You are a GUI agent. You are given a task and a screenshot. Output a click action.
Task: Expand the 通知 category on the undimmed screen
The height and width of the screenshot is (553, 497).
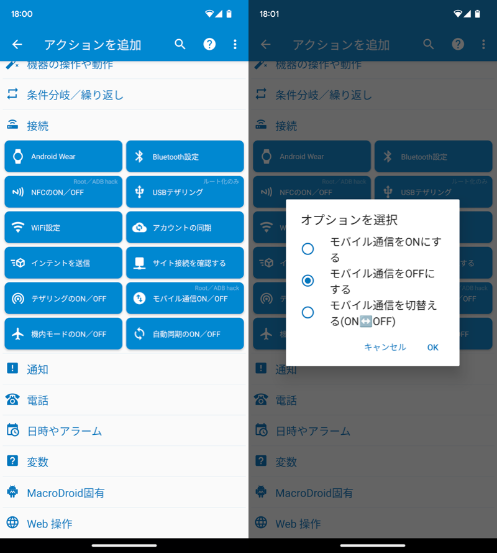(37, 369)
